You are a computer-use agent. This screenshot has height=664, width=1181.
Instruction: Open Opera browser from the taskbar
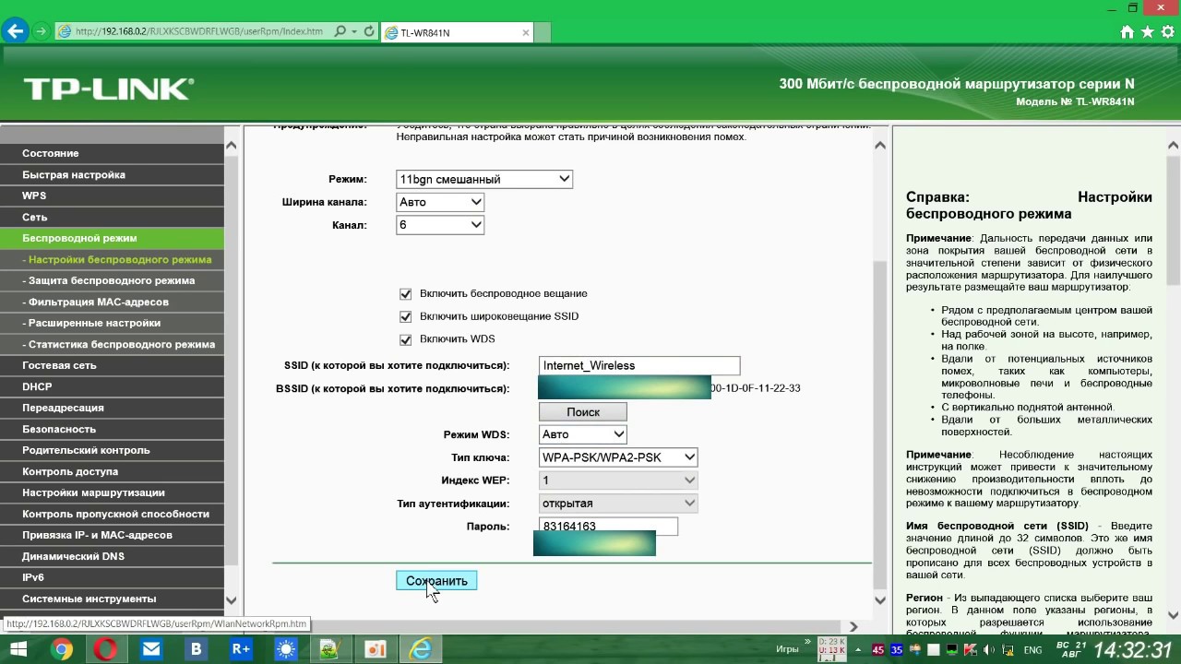[x=106, y=649]
